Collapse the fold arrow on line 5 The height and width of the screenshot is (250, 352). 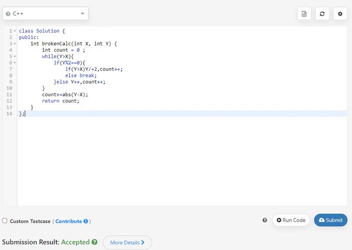15,56
